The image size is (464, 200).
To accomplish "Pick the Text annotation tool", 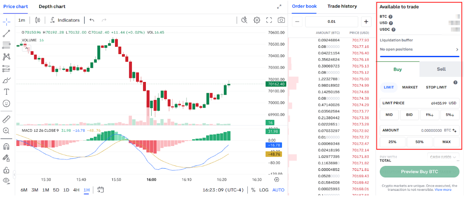I will 6,92.
